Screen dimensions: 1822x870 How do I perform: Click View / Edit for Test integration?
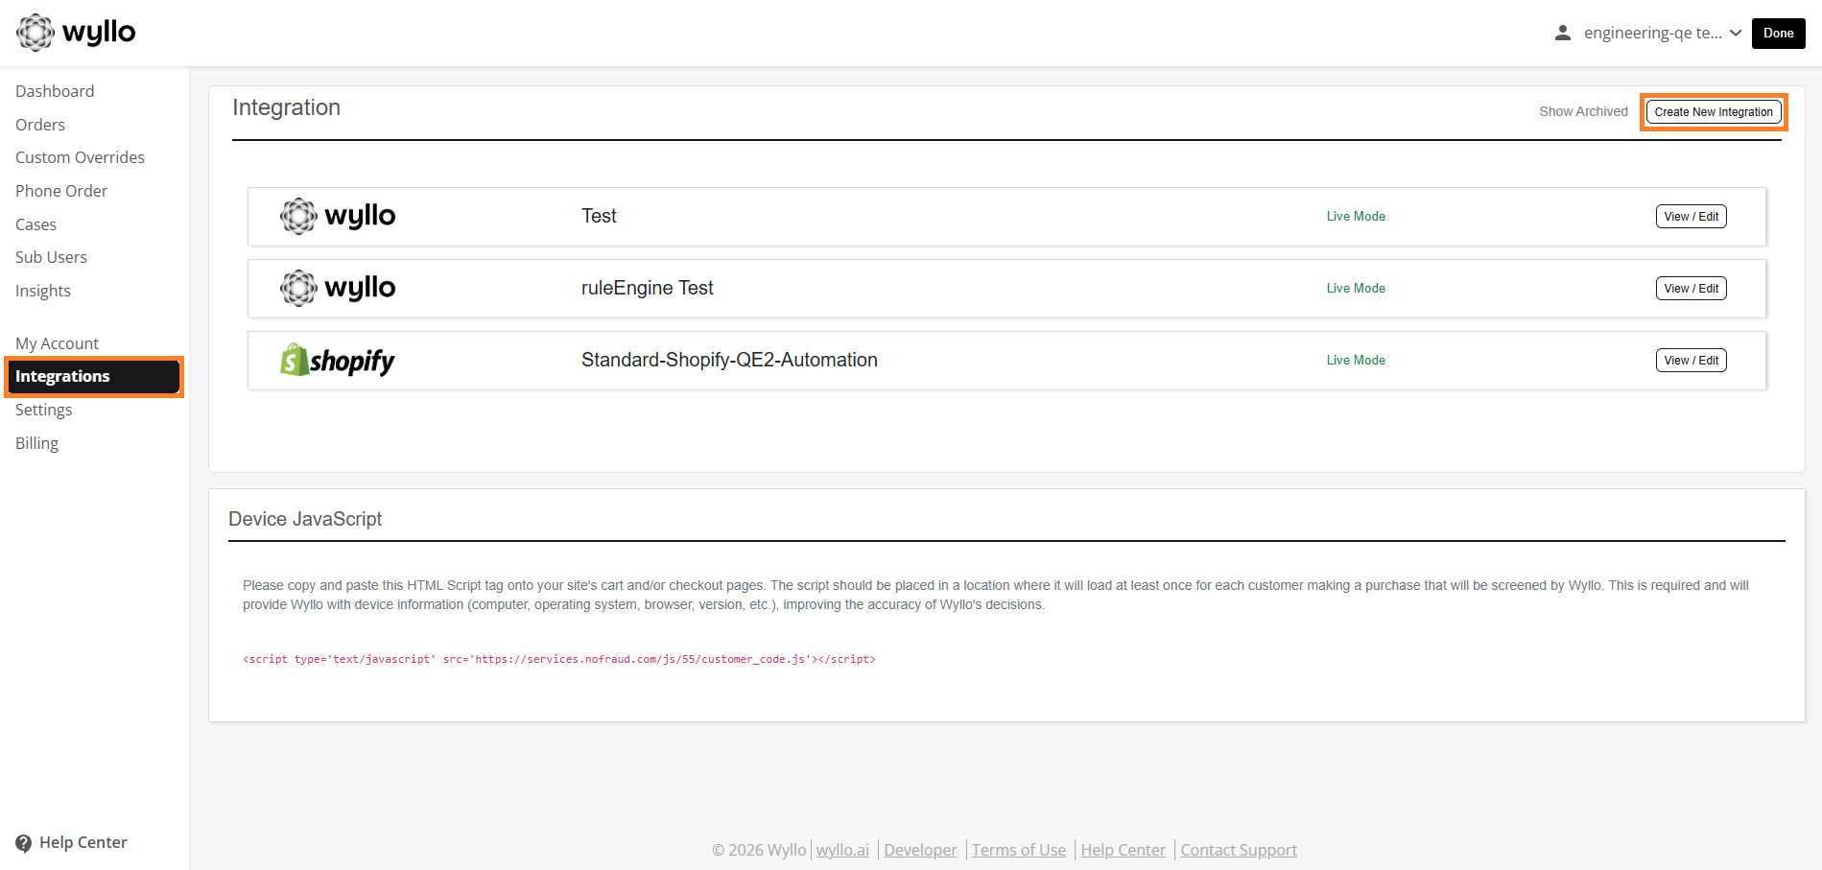pyautogui.click(x=1691, y=217)
